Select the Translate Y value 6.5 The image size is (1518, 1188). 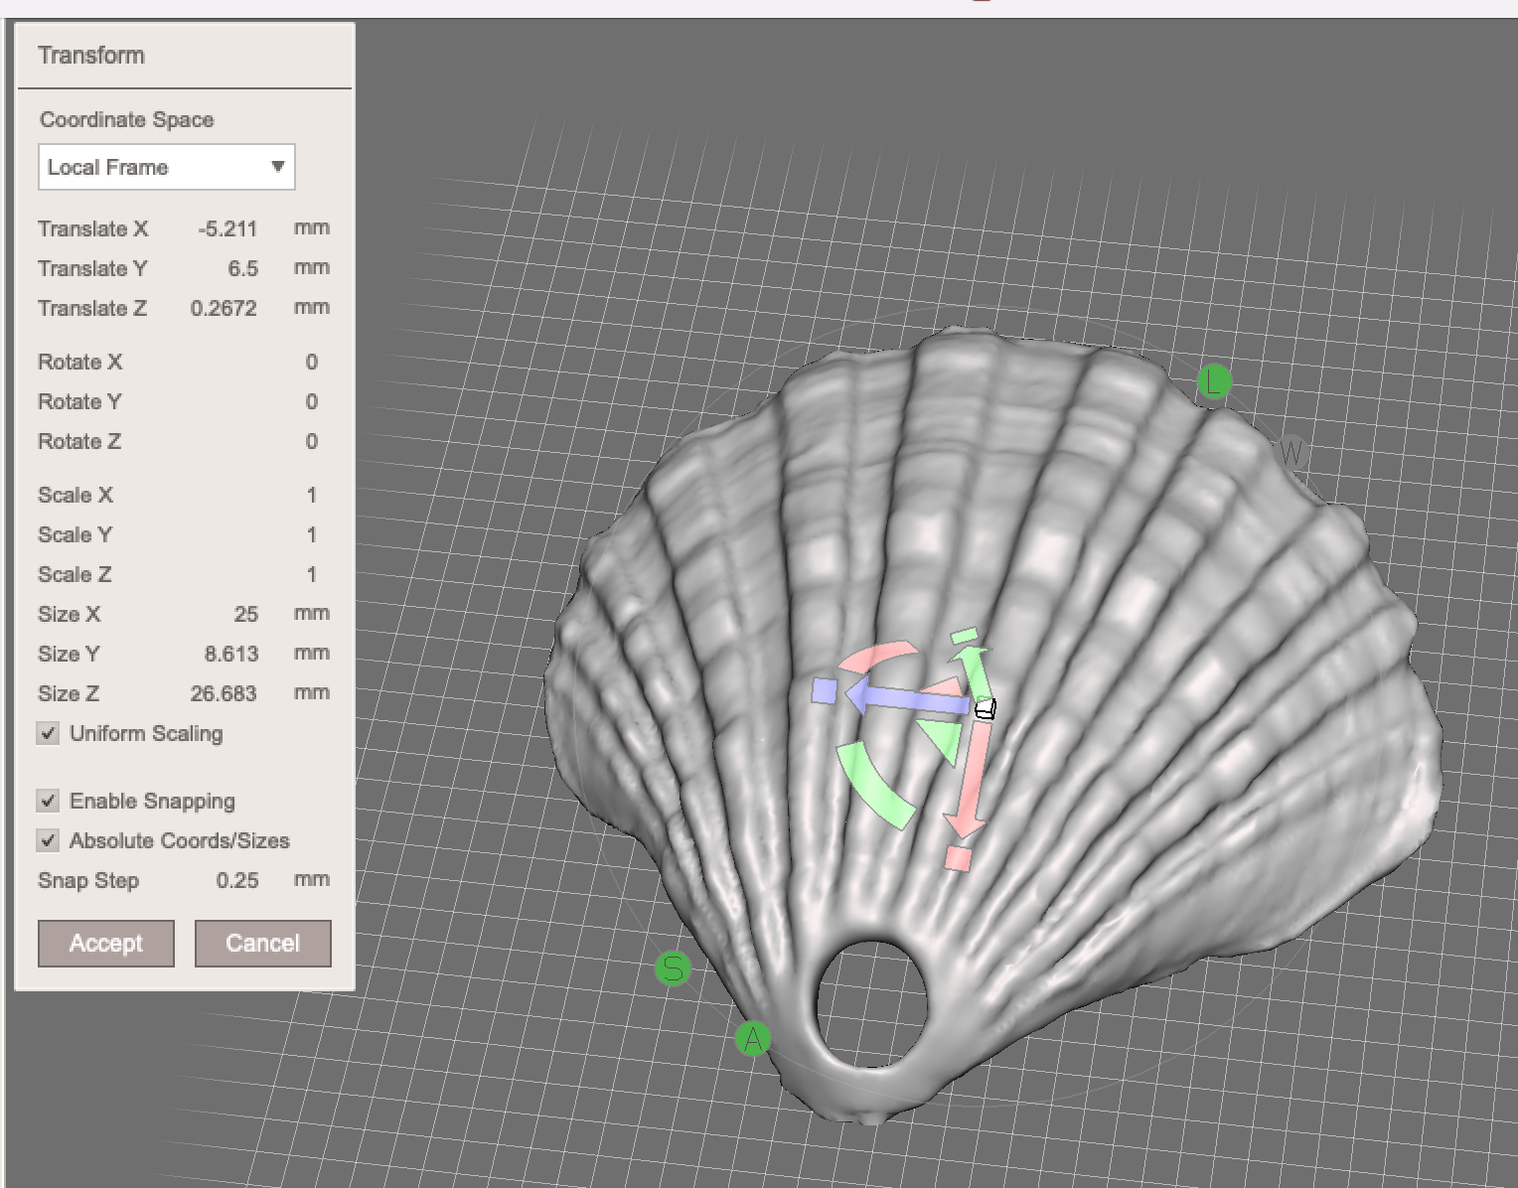[x=242, y=268]
